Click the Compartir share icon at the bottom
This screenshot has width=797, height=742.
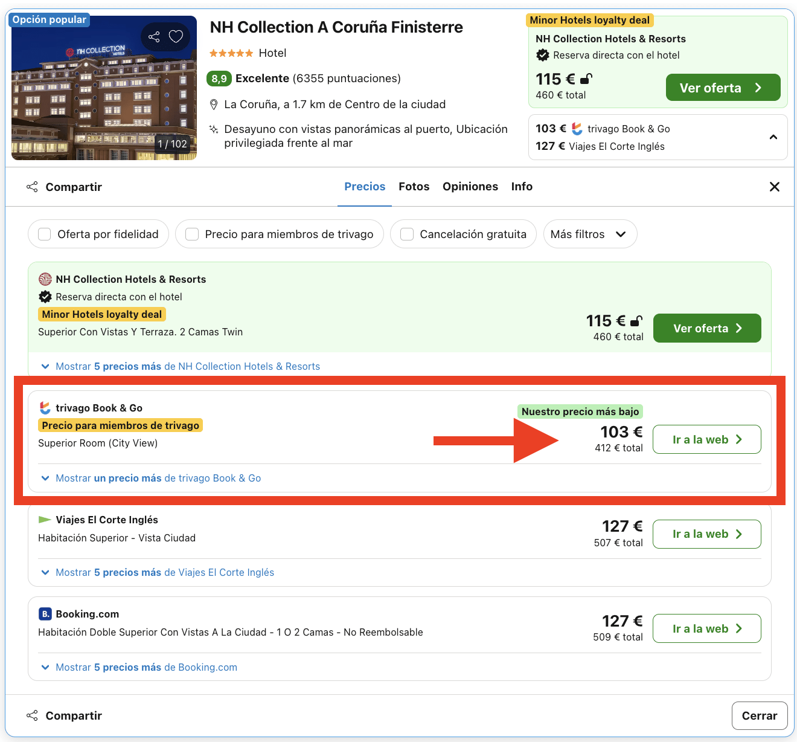click(x=31, y=715)
